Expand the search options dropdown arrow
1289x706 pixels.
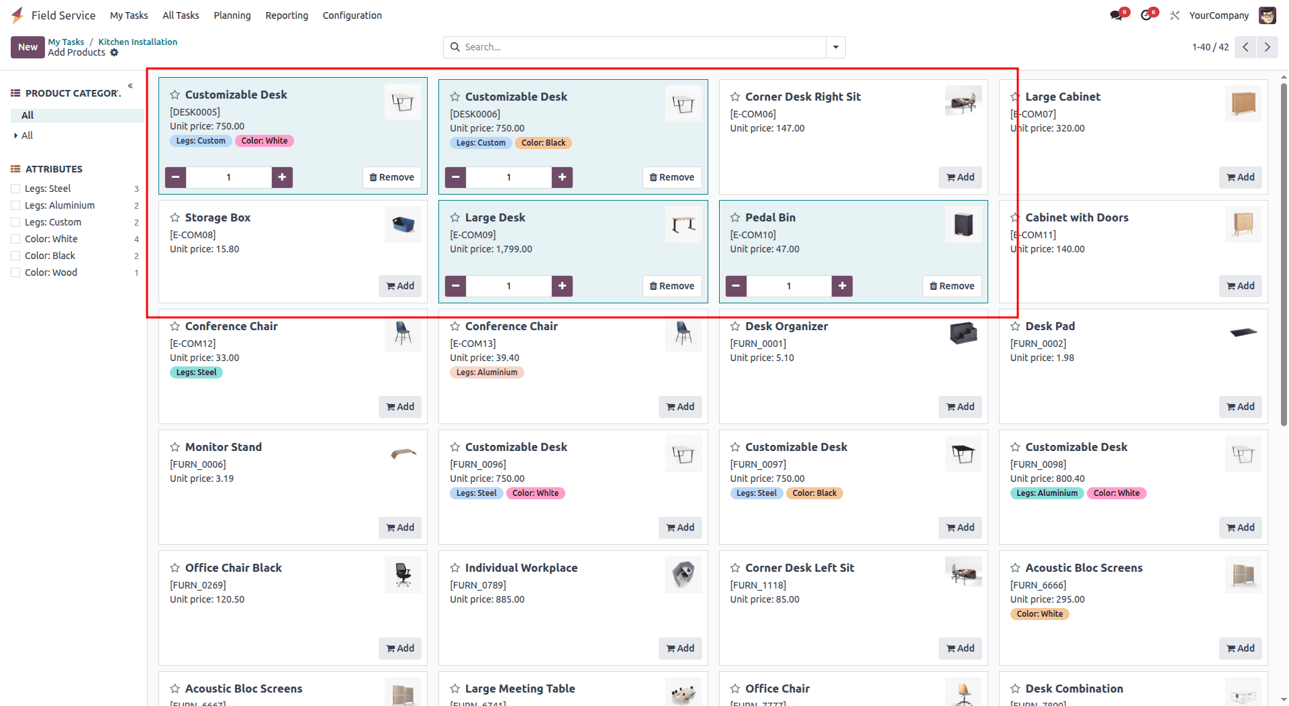[834, 47]
